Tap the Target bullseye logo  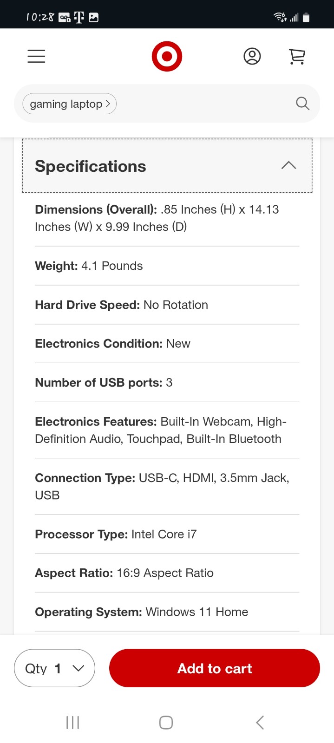click(167, 56)
